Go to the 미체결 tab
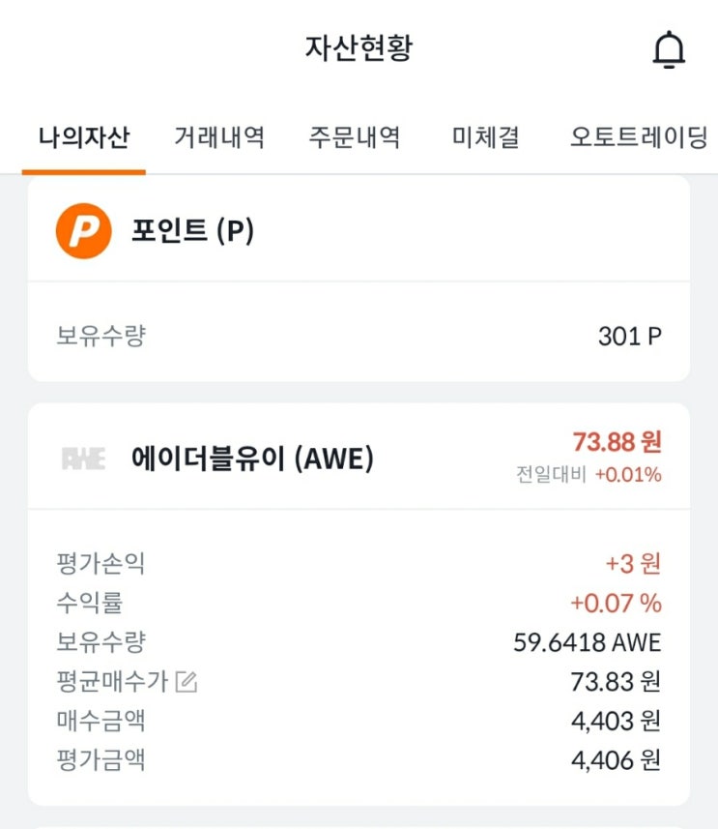The height and width of the screenshot is (829, 718). point(486,137)
